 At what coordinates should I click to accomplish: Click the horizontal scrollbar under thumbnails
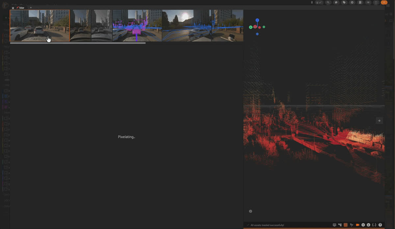coord(78,43)
